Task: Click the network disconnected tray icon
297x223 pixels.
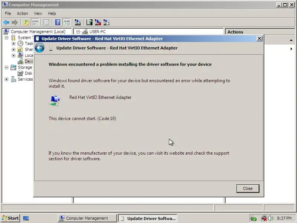Action: click(x=264, y=218)
